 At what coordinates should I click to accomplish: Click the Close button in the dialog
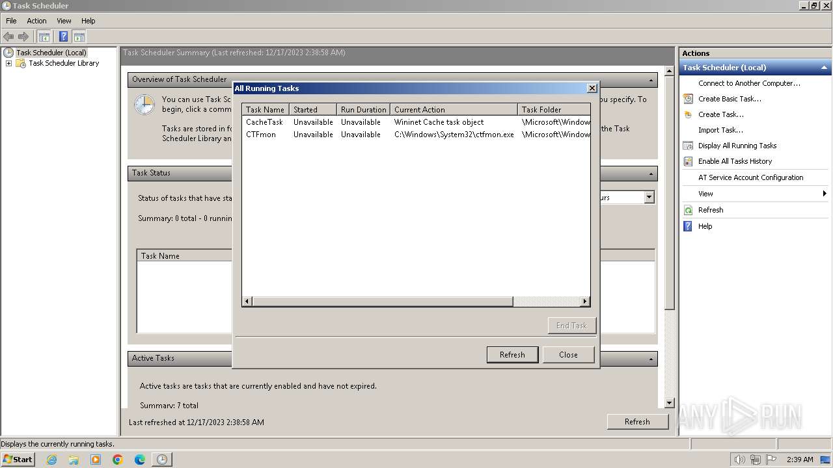tap(568, 354)
